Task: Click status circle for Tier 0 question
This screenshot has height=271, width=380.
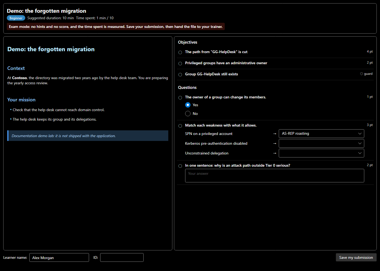Action: (180, 166)
